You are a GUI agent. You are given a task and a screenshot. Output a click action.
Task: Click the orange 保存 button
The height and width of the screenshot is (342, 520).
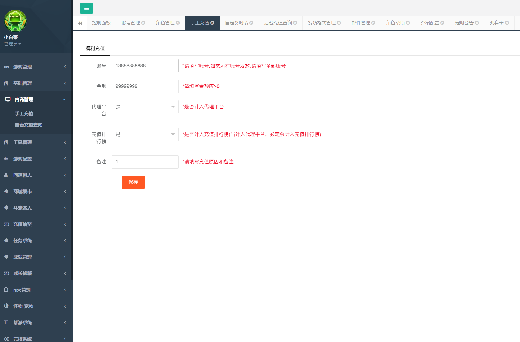point(133,182)
